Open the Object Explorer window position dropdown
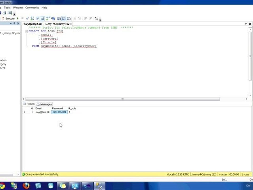The height and width of the screenshot is (190, 253). [11, 23]
